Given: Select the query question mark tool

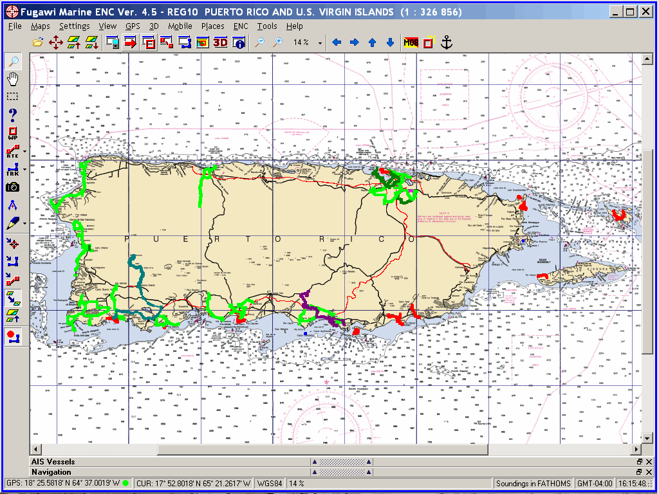Looking at the screenshot, I should point(13,115).
